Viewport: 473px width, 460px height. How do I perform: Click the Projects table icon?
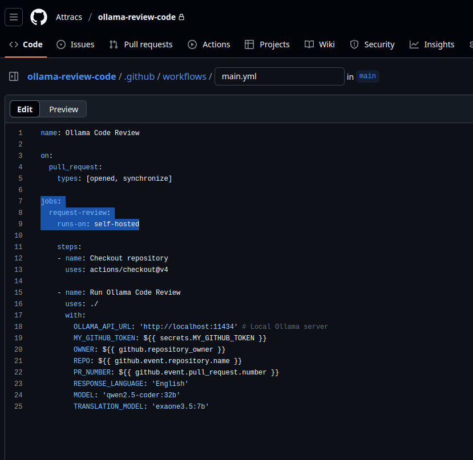pos(249,44)
